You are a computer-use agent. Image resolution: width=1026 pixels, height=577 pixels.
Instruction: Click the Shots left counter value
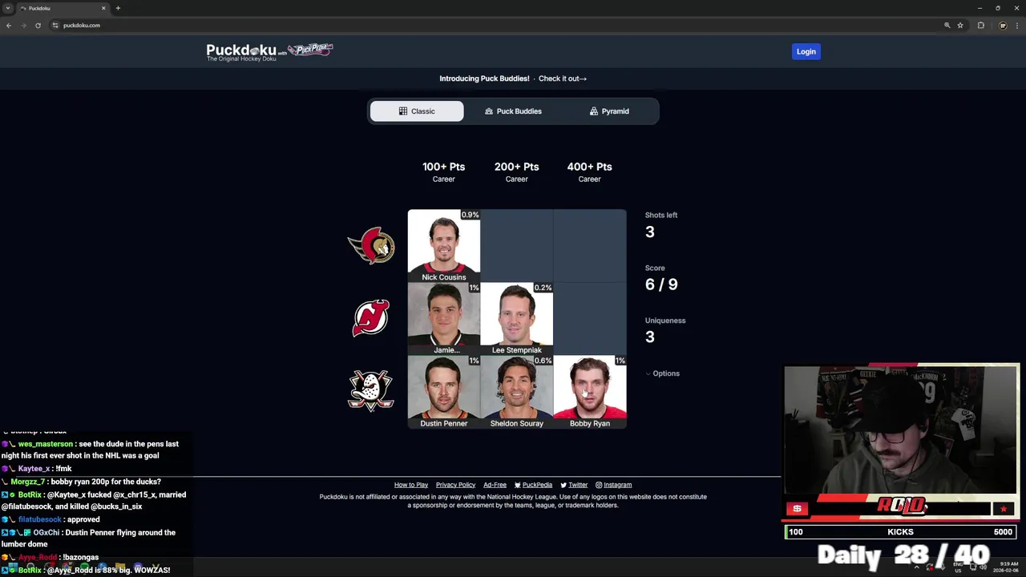click(x=650, y=232)
